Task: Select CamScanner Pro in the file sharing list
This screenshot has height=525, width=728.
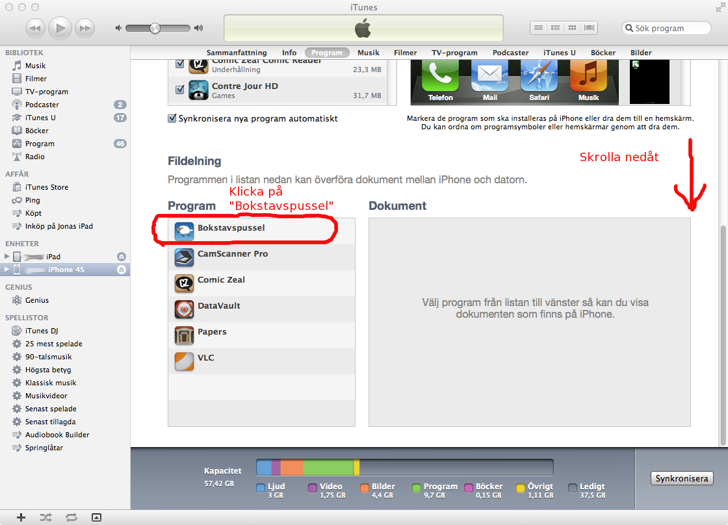Action: [x=261, y=257]
